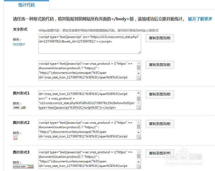215x171 pixels.
Task: Click the 图片形式3 CNZZ.COM sample badge
Action: (23, 166)
